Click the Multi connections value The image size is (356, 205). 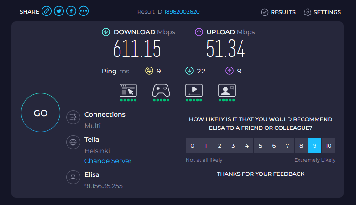click(x=93, y=126)
